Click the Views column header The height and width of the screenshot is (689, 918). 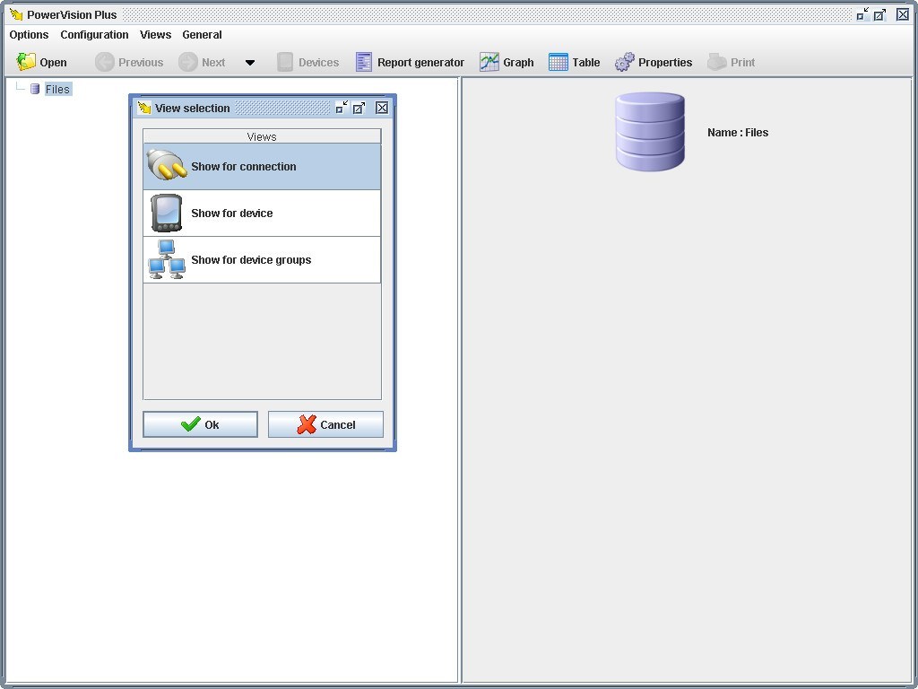click(262, 136)
